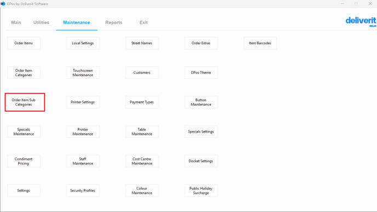
Task: Open Item Barcodes
Action: pos(260,43)
